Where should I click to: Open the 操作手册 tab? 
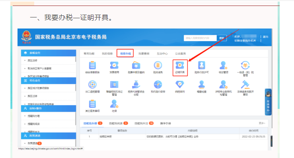[165, 123]
